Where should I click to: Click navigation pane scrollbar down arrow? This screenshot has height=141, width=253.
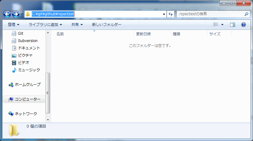[48, 120]
